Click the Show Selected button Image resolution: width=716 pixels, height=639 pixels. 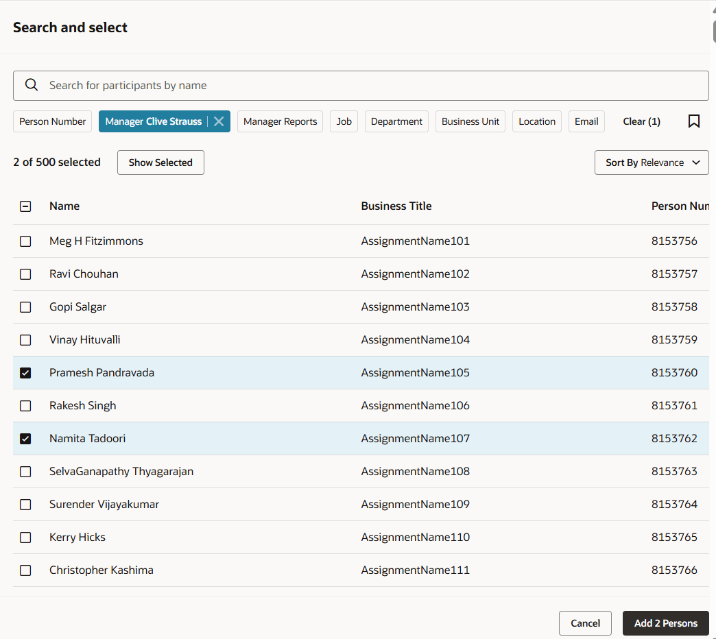[160, 162]
